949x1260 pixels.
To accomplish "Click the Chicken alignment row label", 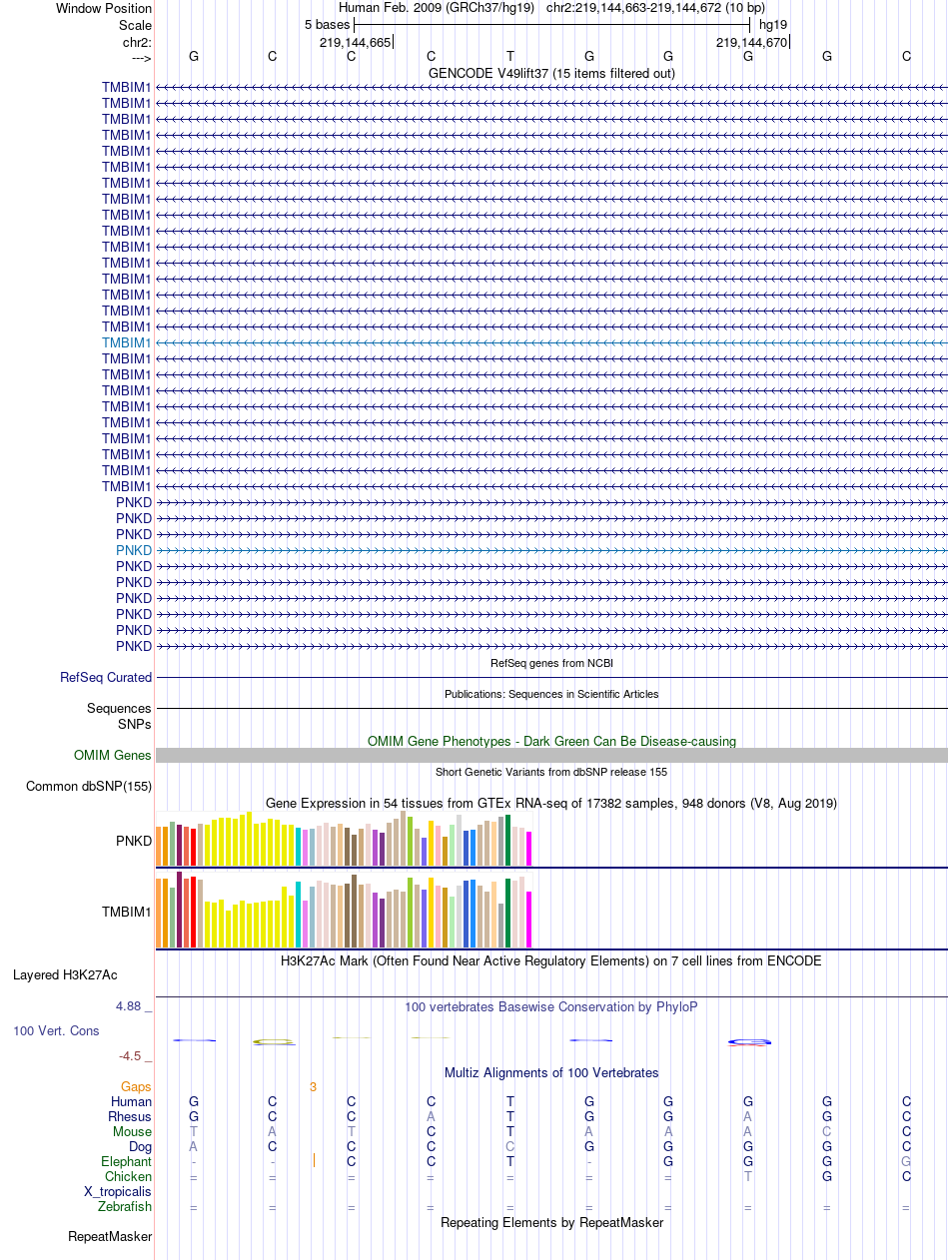I will pos(130,1176).
